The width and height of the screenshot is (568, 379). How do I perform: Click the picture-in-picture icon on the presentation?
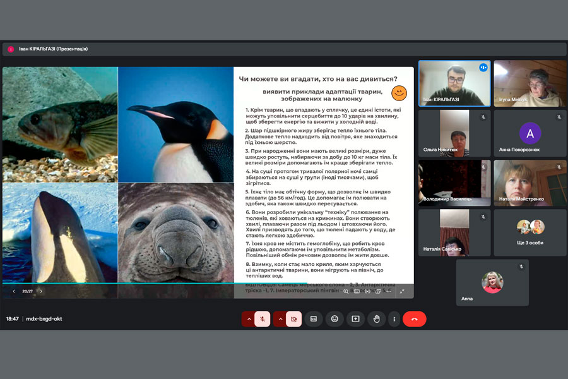pos(379,291)
